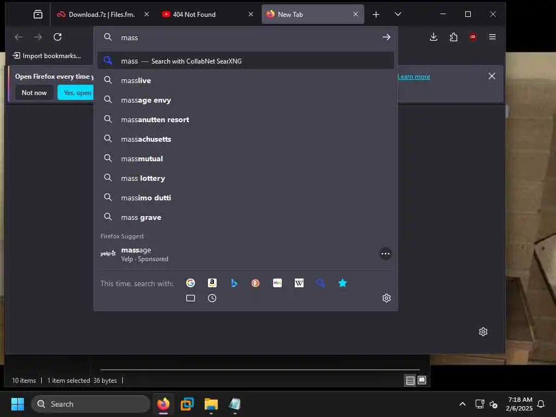The width and height of the screenshot is (556, 417).
Task: Close the 404 Not Found tab
Action: click(x=251, y=14)
